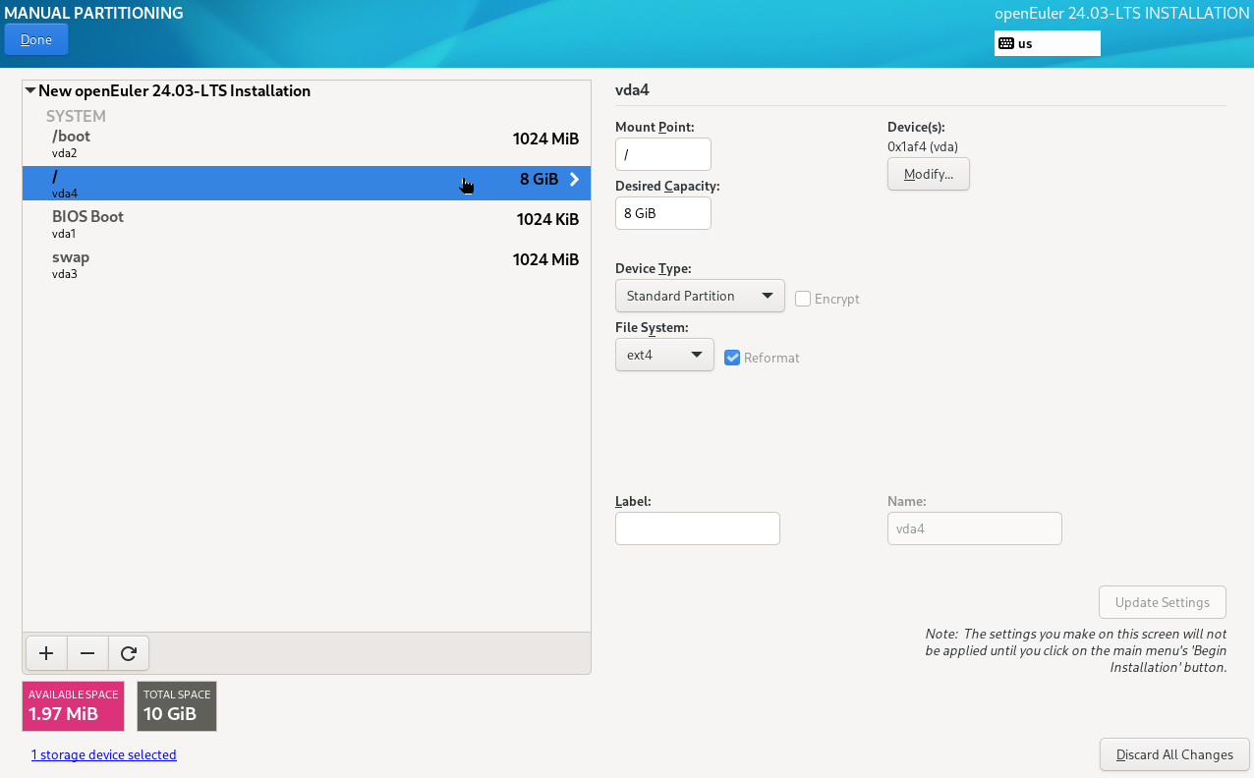
Task: Click Discard All Changes button
Action: tap(1174, 754)
